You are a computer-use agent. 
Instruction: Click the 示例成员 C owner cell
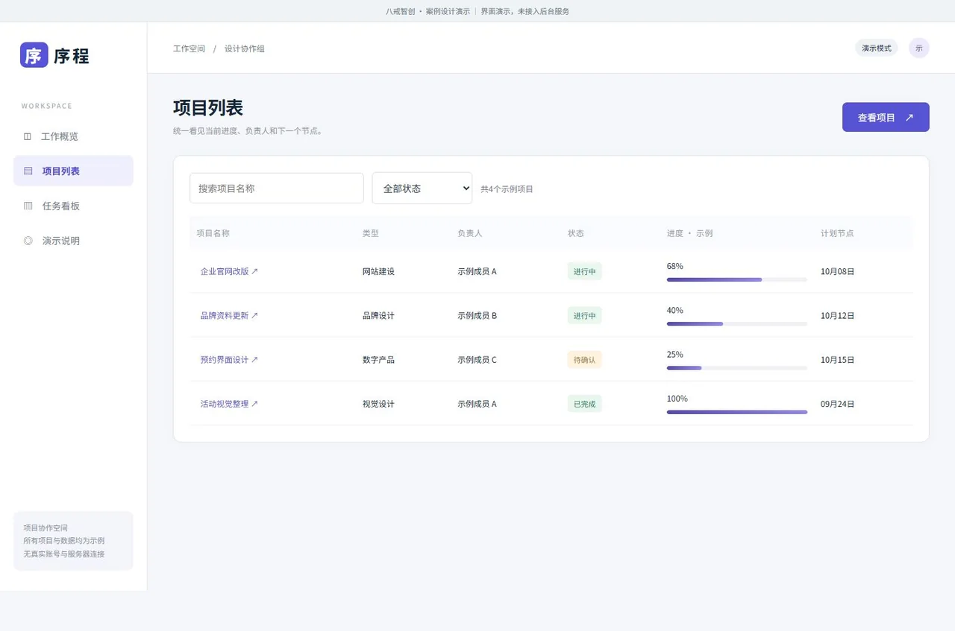tap(477, 359)
